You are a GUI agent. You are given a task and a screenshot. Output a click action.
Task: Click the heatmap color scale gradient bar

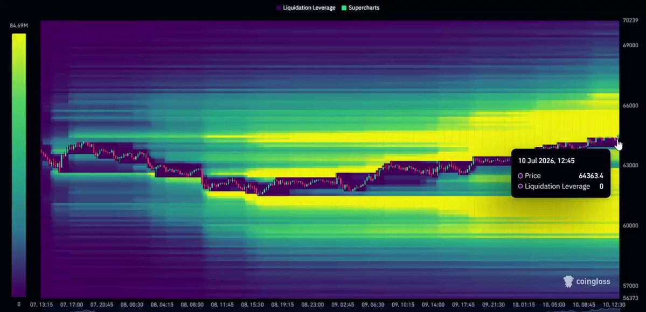(19, 165)
